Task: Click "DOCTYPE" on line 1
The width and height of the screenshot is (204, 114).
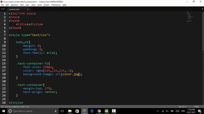Action: click(x=18, y=14)
